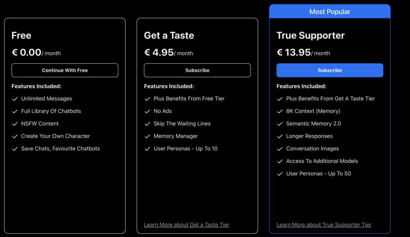
Task: Click the checkmark next to Semantic Memory 2.0
Action: (x=280, y=124)
